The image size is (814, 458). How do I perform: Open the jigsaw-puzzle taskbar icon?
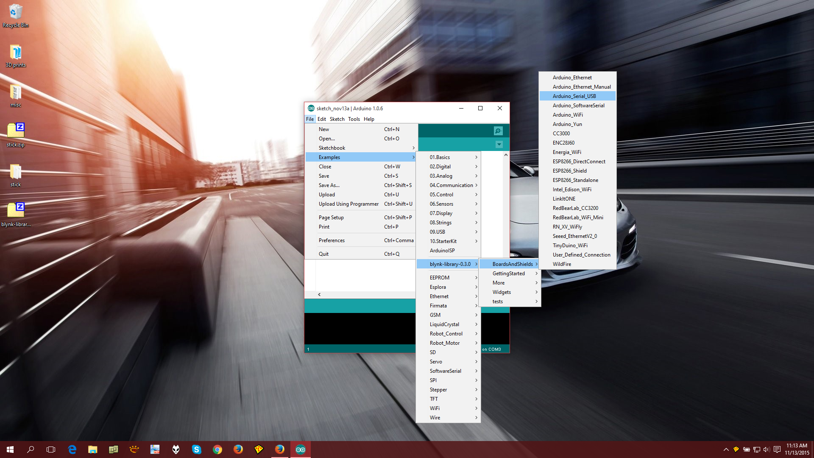113,450
